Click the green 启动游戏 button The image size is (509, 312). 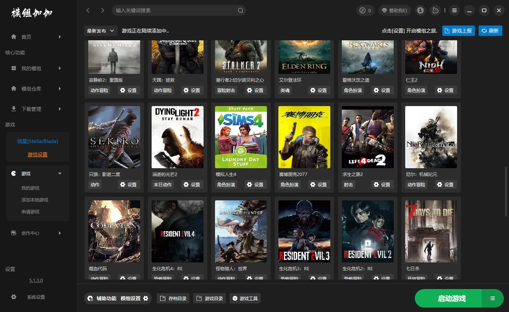(x=452, y=298)
